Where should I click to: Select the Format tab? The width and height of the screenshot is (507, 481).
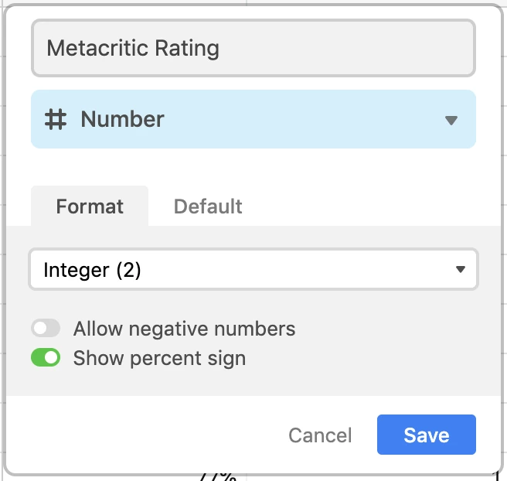pos(90,206)
